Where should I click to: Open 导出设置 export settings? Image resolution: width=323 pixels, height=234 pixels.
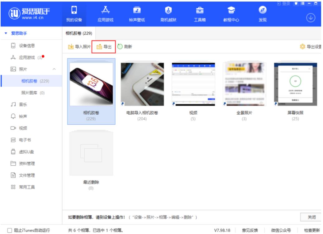[311, 47]
